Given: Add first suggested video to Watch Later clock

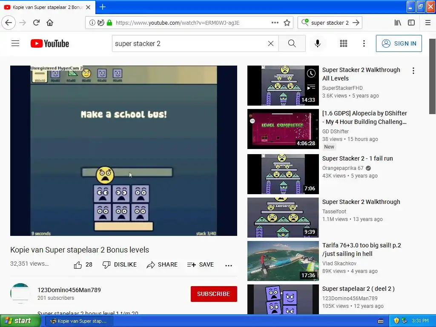Looking at the screenshot, I should [x=311, y=73].
